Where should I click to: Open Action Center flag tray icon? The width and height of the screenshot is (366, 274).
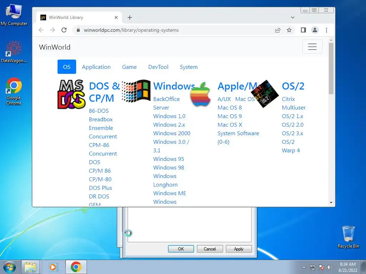[321, 267]
